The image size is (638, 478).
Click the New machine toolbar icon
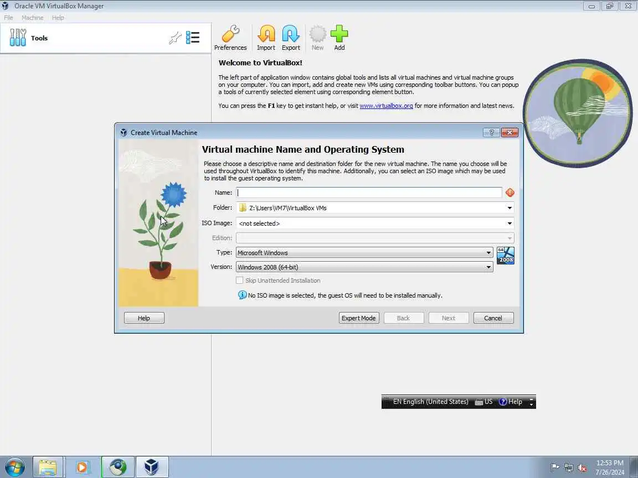(x=317, y=38)
